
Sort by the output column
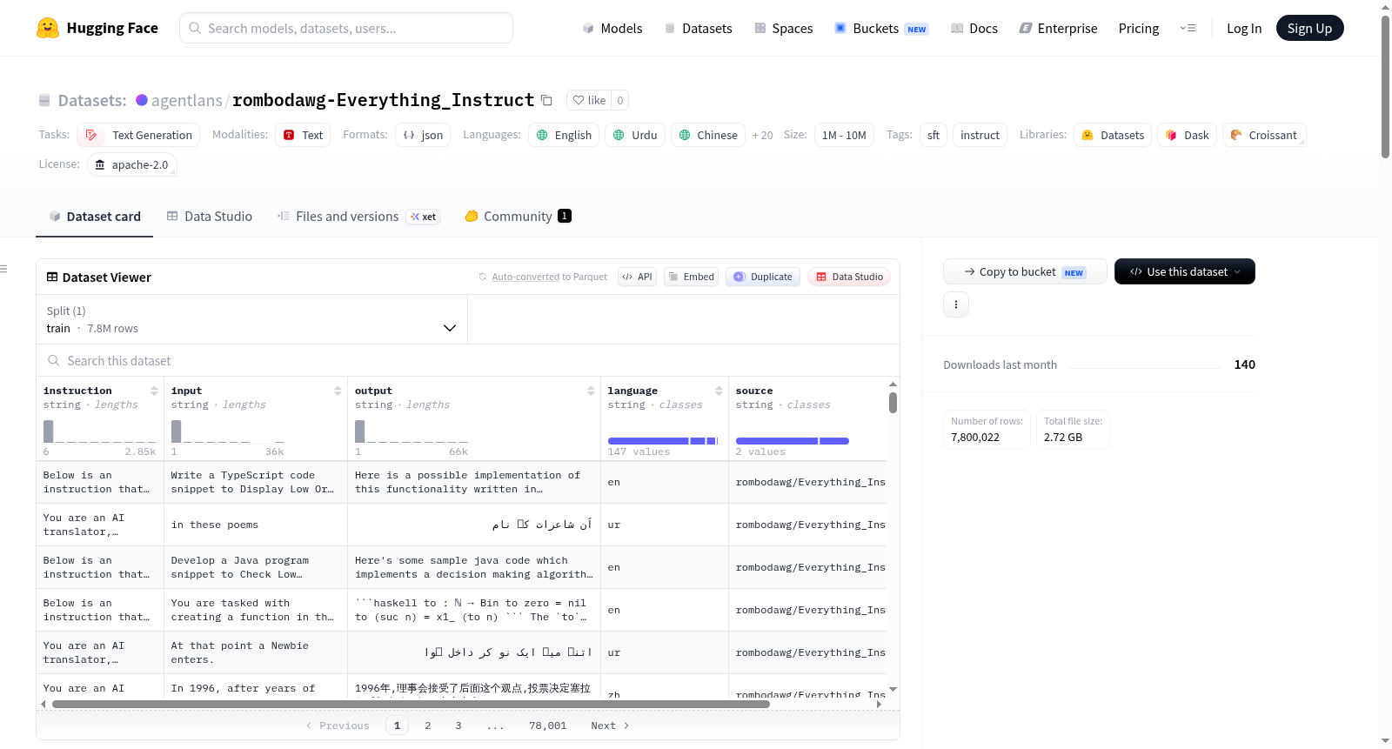[591, 391]
